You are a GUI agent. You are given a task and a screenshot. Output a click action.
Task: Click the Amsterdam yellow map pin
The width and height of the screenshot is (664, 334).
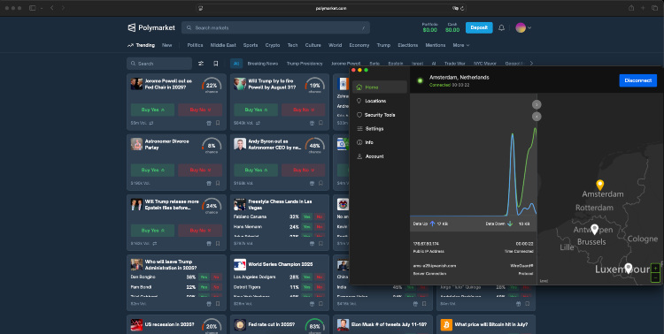(x=599, y=185)
